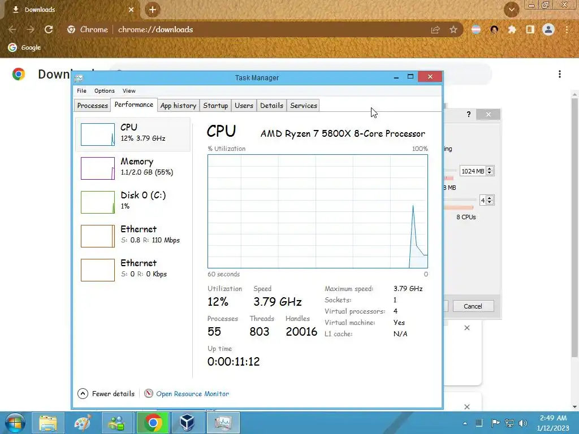579x434 pixels.
Task: Click the base memory slider track
Action: [x=450, y=171]
